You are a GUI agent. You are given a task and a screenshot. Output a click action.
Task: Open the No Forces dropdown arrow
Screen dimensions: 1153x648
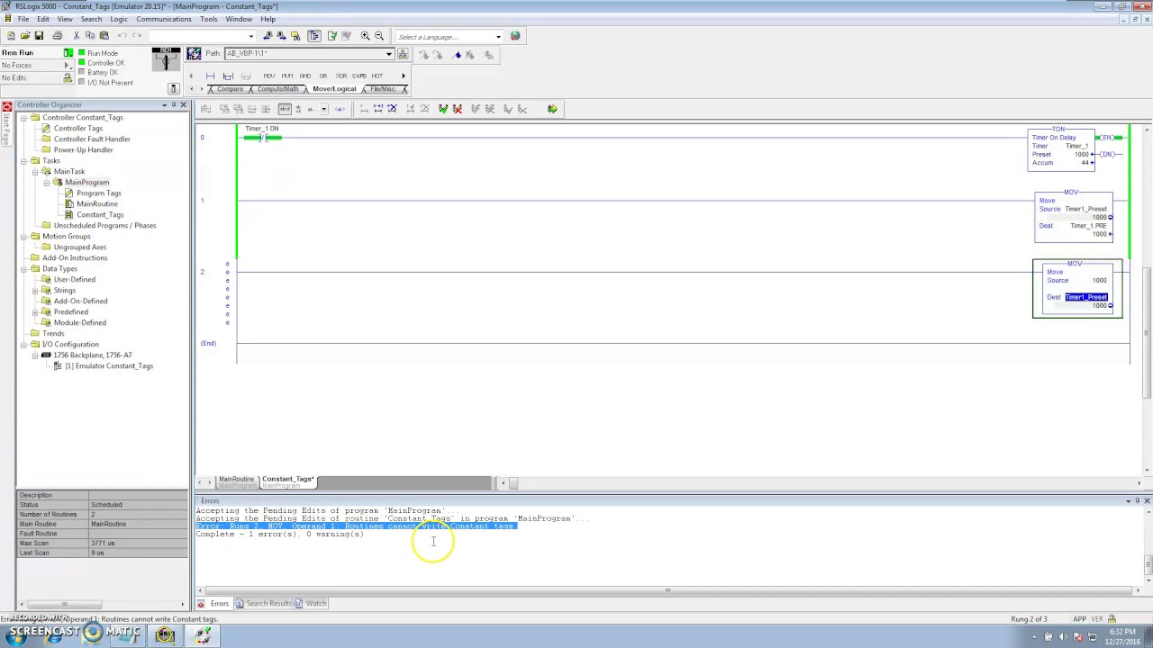pyautogui.click(x=68, y=66)
